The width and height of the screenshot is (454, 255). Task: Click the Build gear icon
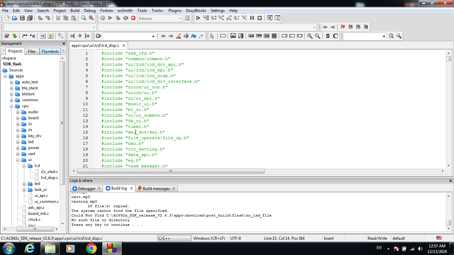(x=103, y=18)
